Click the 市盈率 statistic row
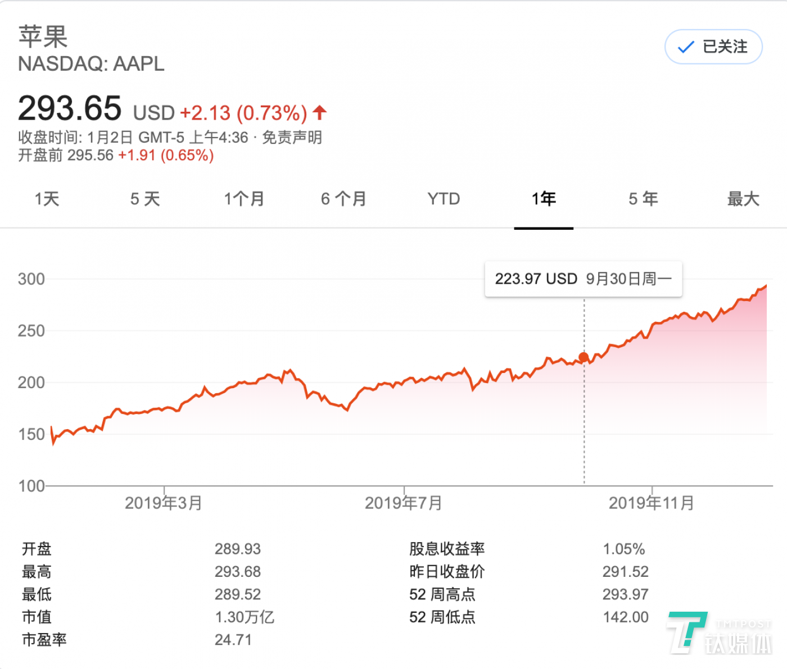The image size is (787, 669). (x=44, y=639)
